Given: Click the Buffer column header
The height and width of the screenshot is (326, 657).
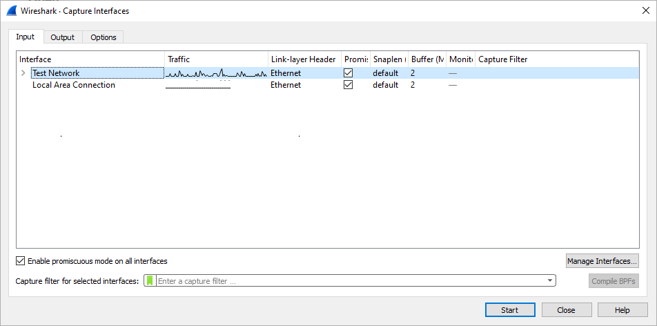Looking at the screenshot, I should [427, 59].
